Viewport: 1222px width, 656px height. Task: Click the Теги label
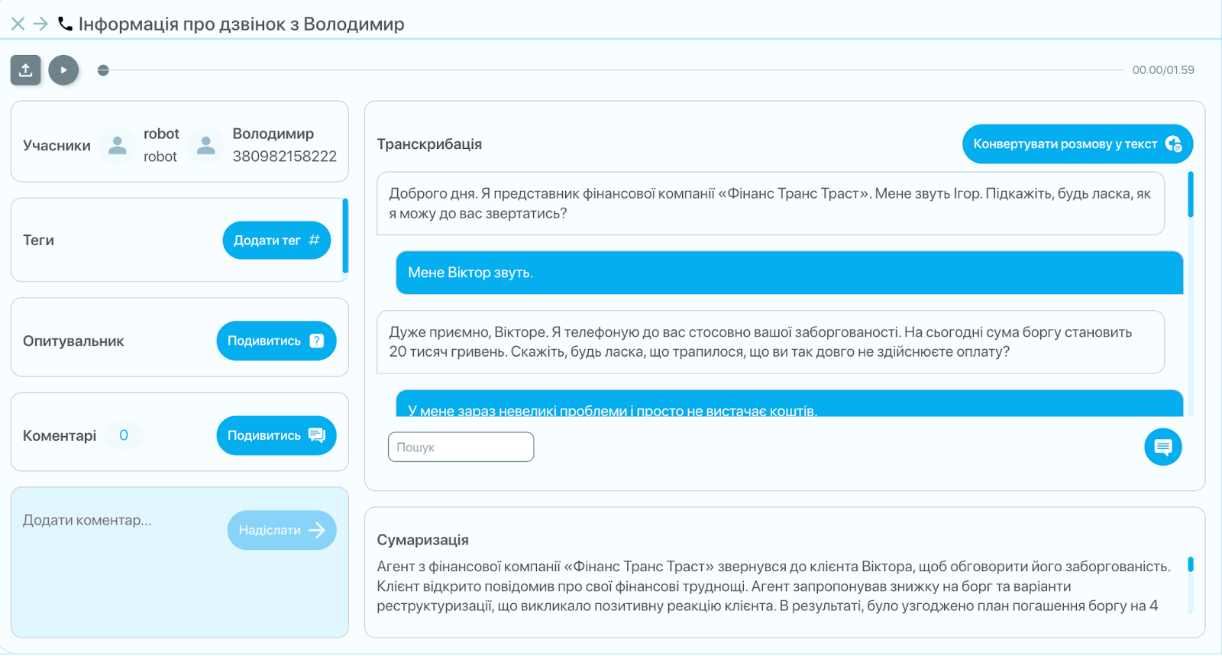(x=38, y=241)
